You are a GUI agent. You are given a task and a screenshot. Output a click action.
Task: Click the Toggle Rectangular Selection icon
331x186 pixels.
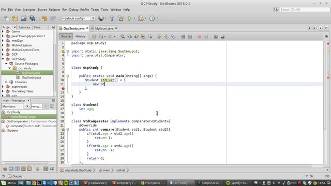[x=150, y=37]
